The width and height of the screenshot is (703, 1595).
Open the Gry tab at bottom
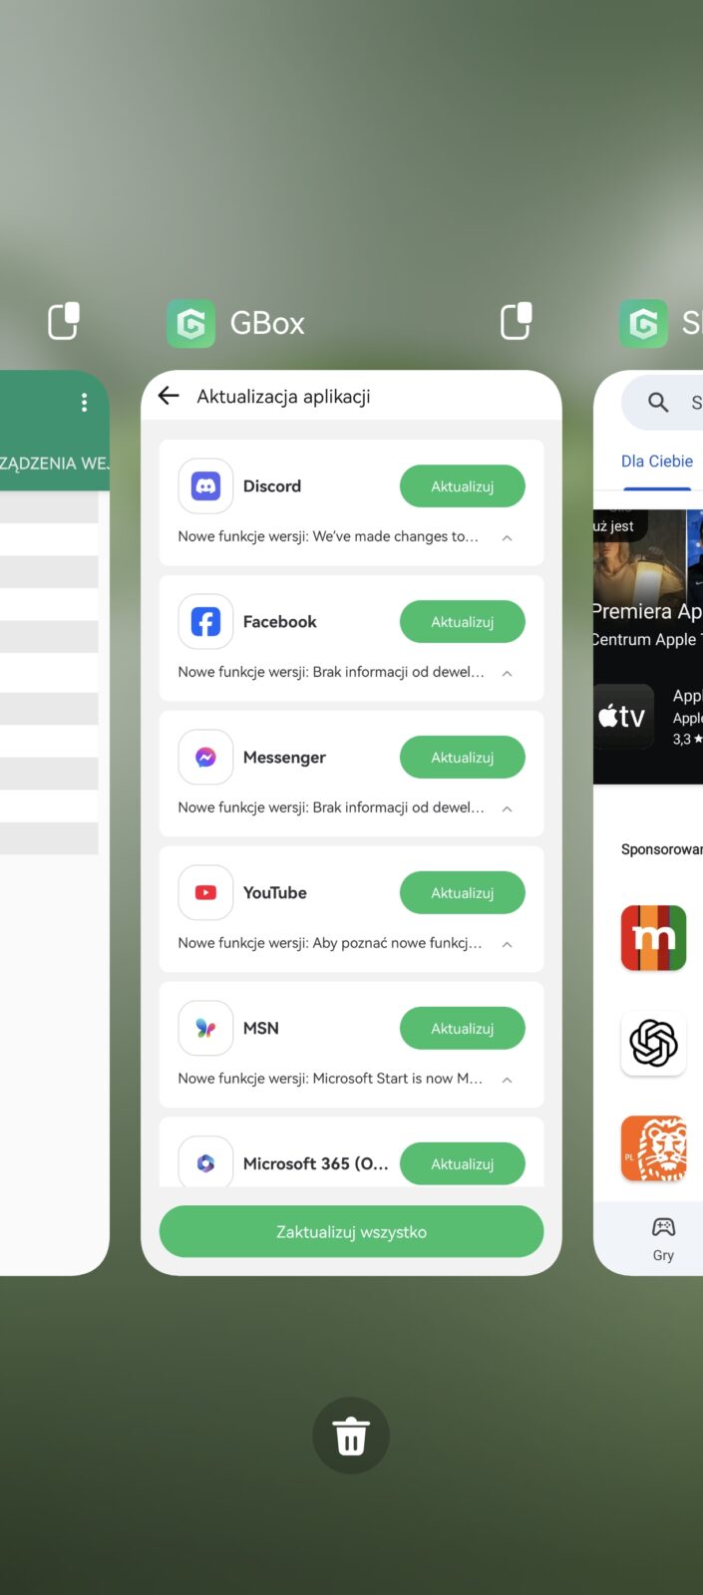pyautogui.click(x=663, y=1238)
